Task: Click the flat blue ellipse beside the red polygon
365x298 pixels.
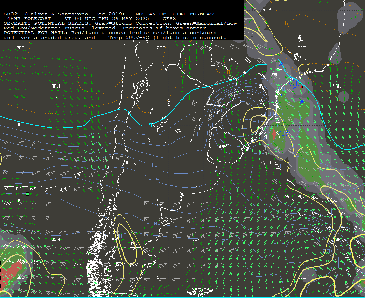Action: [x=285, y=133]
